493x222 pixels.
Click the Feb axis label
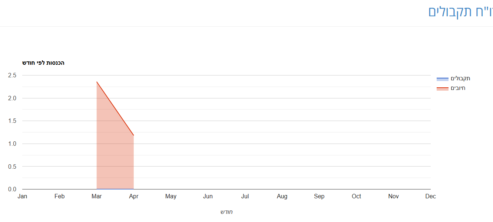pyautogui.click(x=59, y=196)
